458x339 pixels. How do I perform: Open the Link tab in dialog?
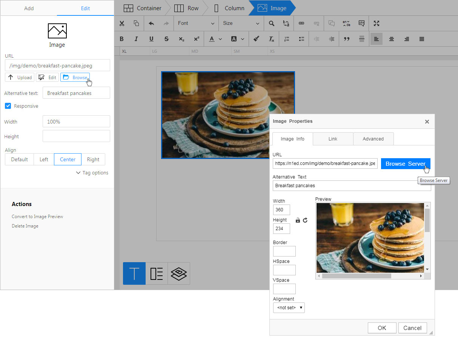point(333,139)
